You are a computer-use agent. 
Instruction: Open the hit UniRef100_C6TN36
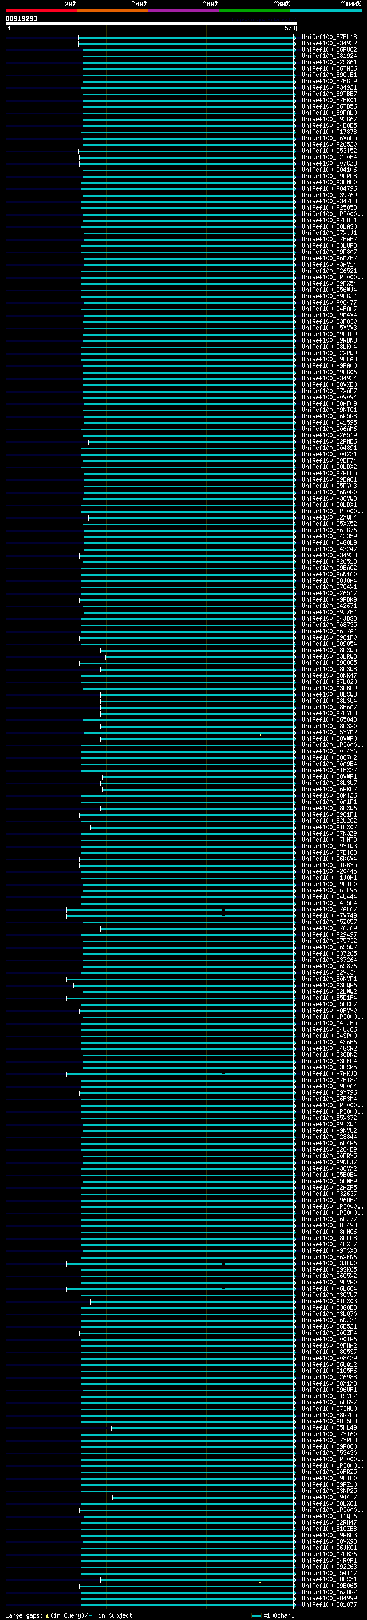point(329,68)
